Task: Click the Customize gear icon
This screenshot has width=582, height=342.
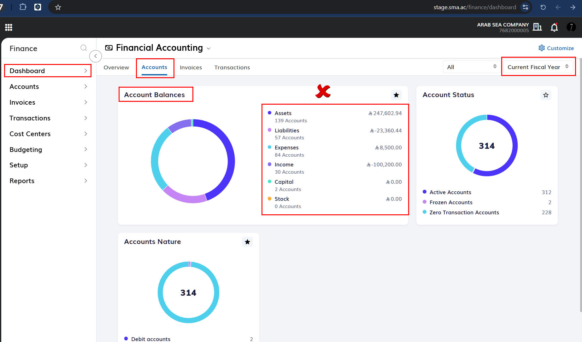Action: pos(542,48)
